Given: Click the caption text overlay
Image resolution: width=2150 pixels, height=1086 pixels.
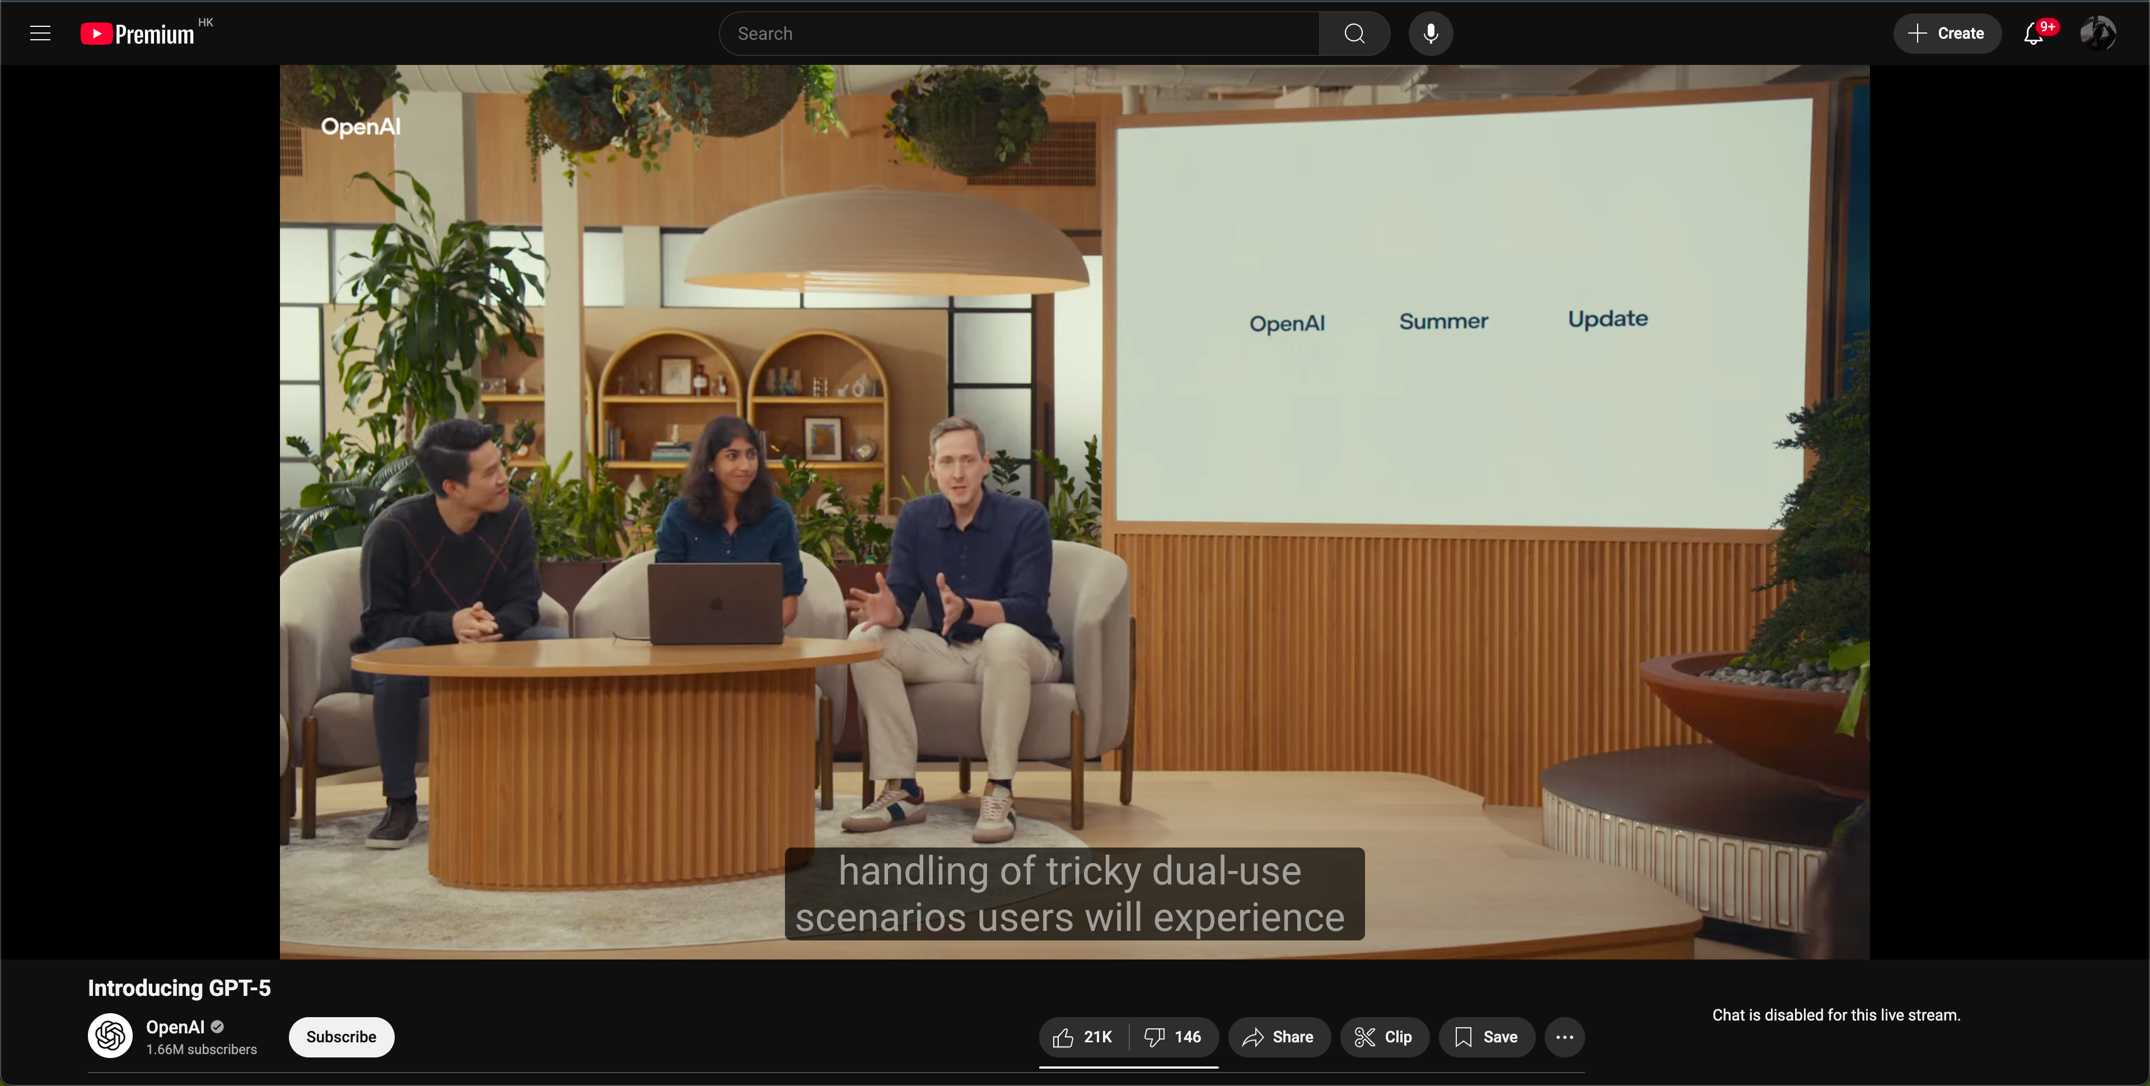Looking at the screenshot, I should (x=1074, y=894).
